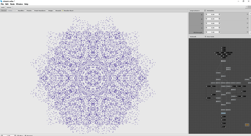Open the File menu

pos(2,4)
